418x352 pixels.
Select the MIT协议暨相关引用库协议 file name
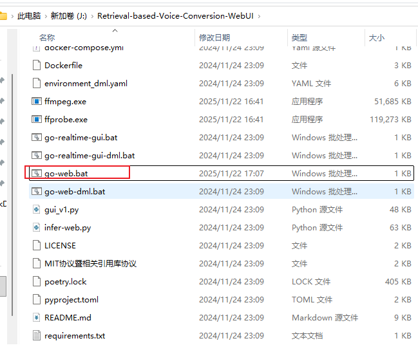(x=90, y=264)
